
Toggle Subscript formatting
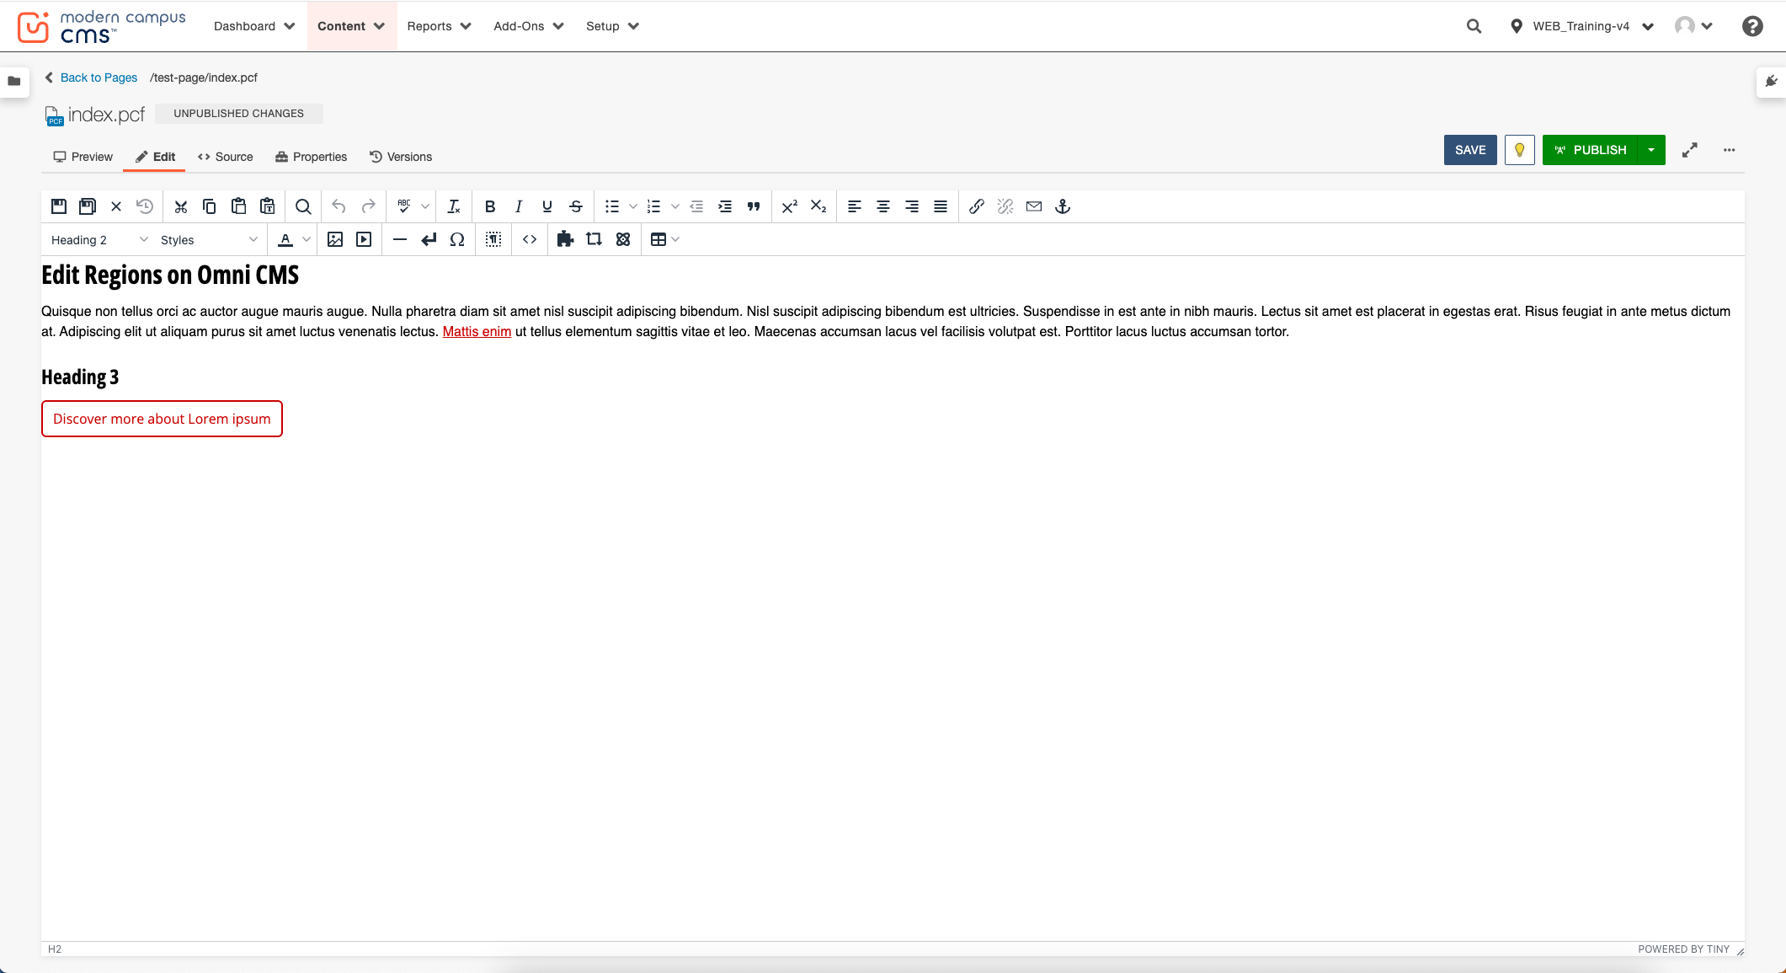click(x=818, y=206)
